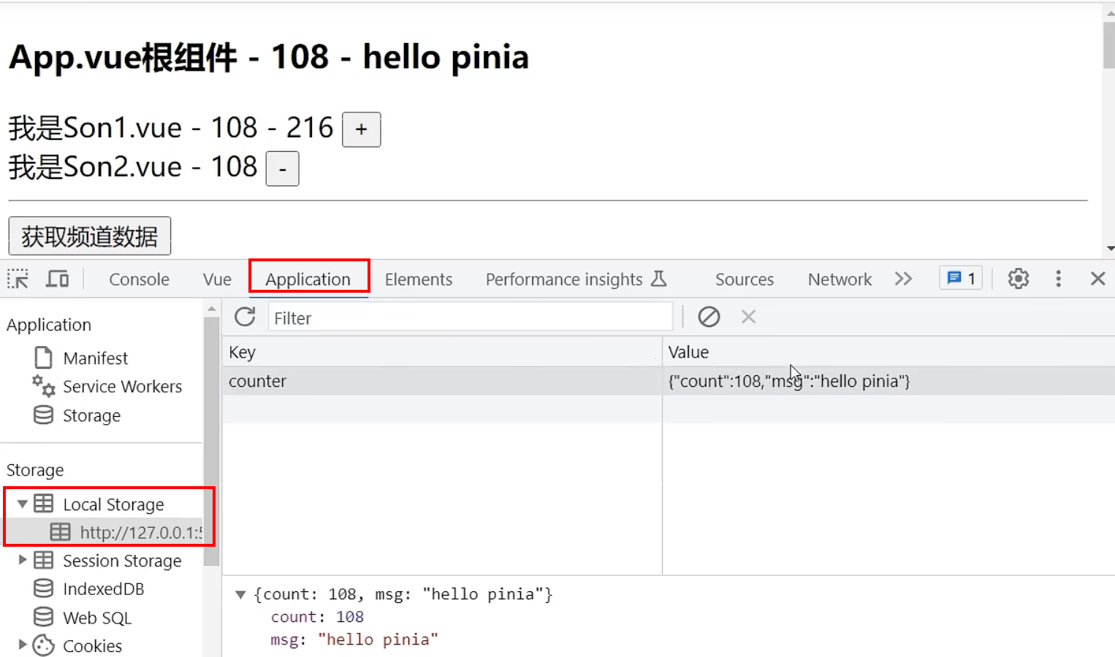
Task: Collapse the Local Storage tree
Action: tap(22, 504)
